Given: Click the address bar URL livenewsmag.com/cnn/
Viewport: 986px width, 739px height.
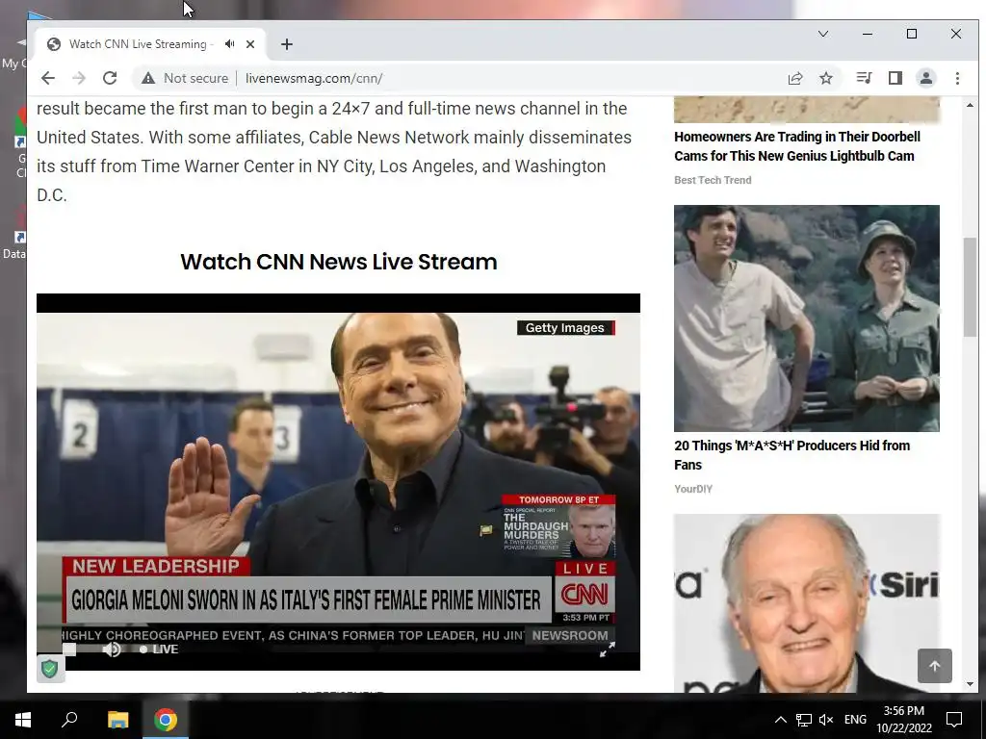Looking at the screenshot, I should pyautogui.click(x=314, y=78).
